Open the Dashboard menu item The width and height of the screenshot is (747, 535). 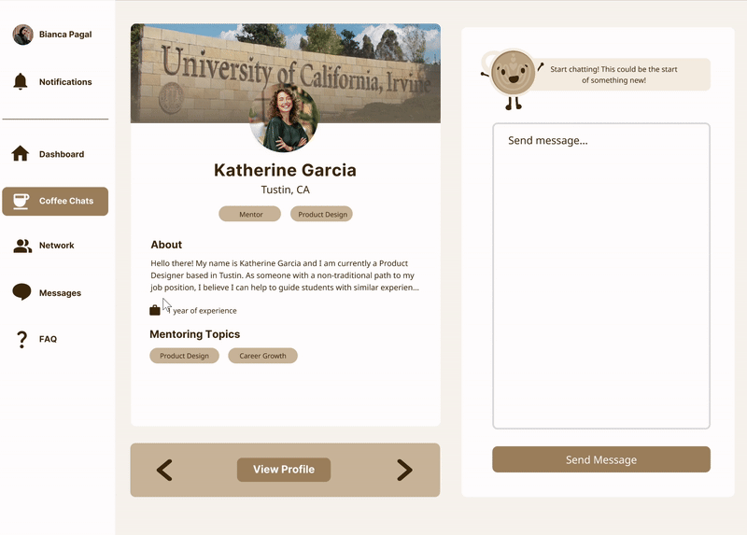pos(55,154)
